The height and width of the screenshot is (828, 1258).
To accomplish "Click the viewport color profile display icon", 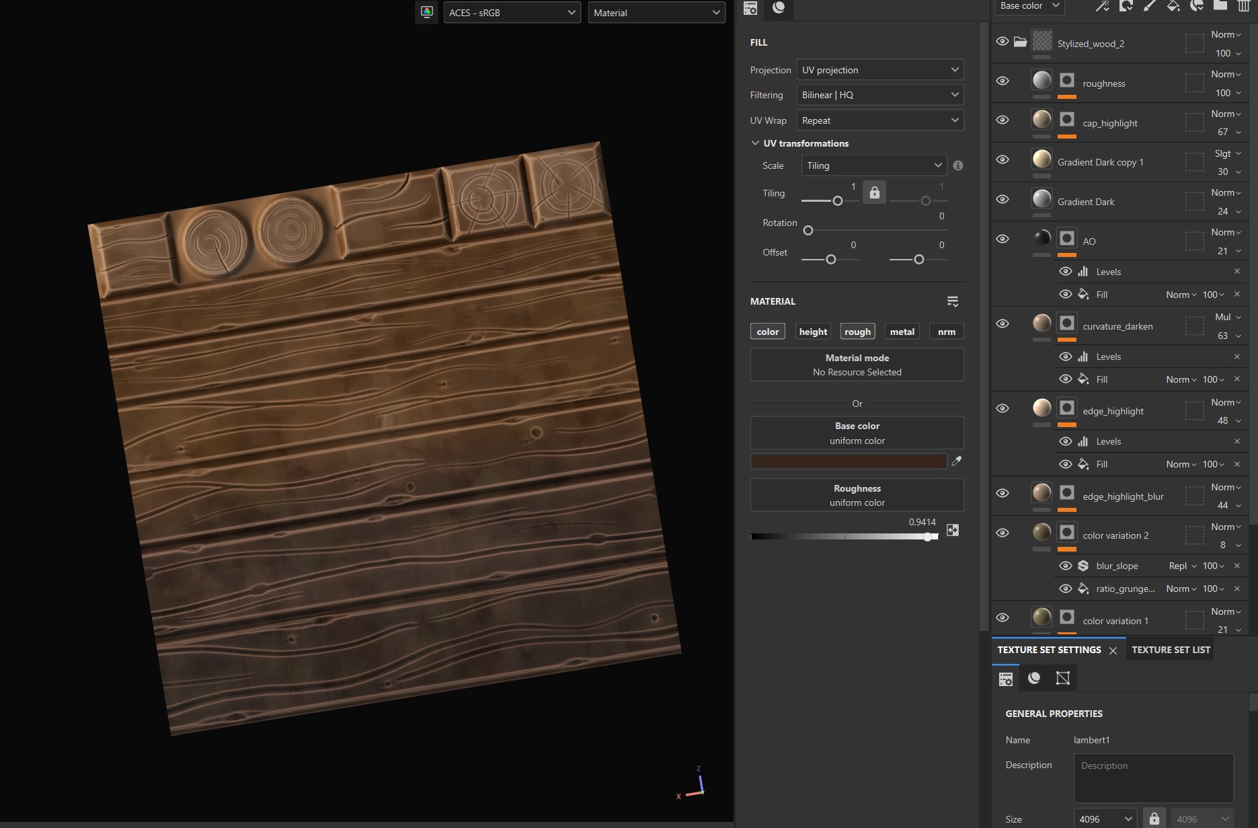I will (x=426, y=12).
